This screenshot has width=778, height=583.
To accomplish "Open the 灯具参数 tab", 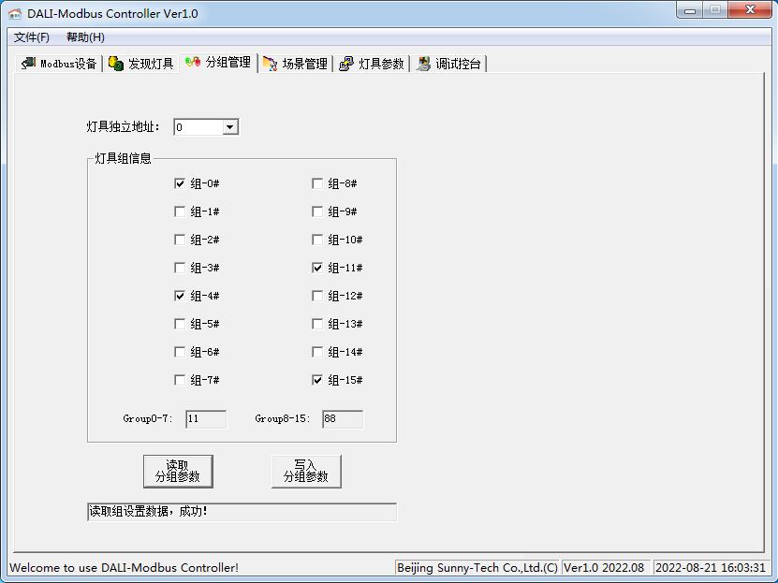I will [372, 64].
